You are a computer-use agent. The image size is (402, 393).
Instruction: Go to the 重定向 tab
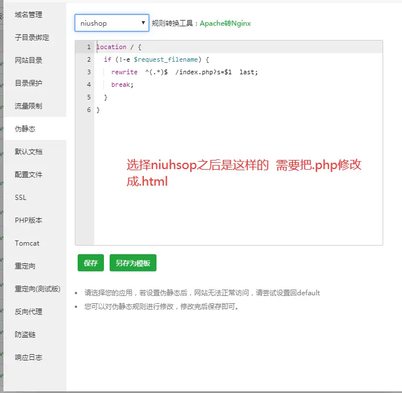click(x=26, y=266)
